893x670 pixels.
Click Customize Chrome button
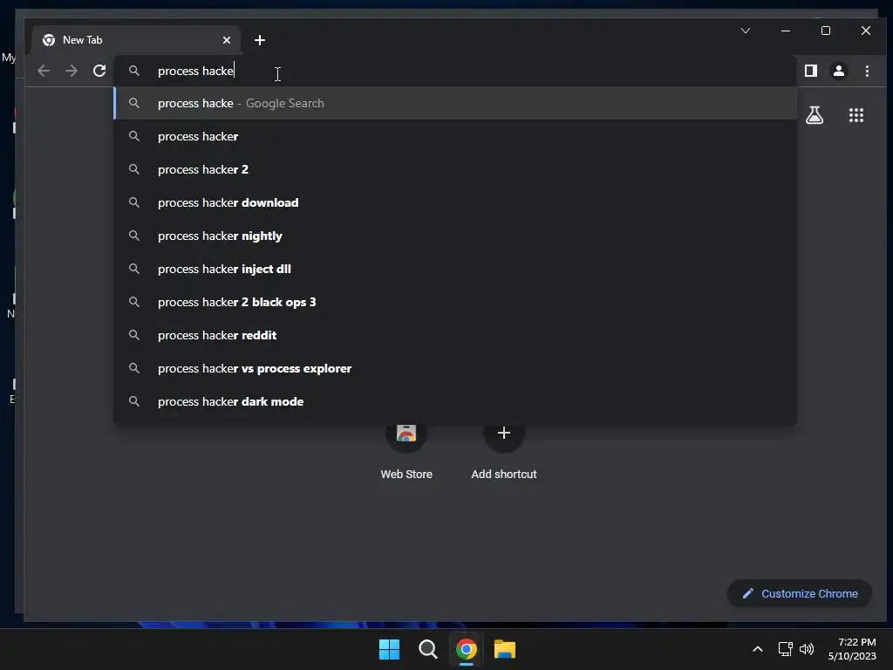(x=800, y=593)
